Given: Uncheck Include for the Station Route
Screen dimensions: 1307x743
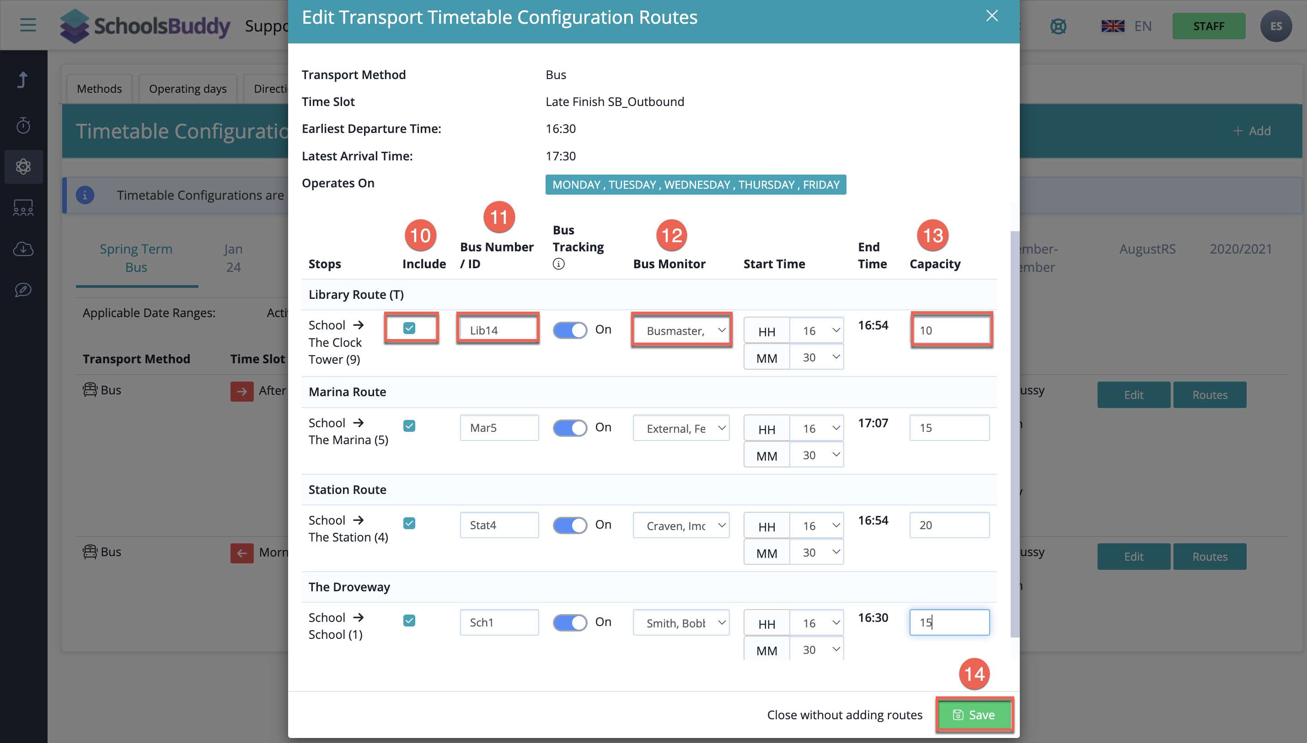Looking at the screenshot, I should 409,523.
